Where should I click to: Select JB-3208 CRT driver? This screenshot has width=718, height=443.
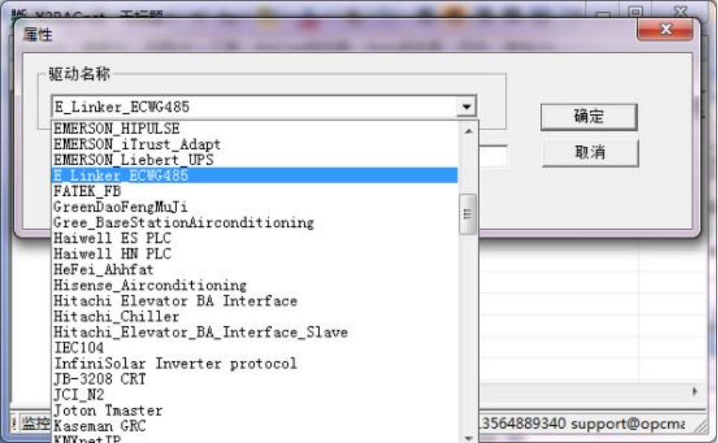tap(255, 379)
